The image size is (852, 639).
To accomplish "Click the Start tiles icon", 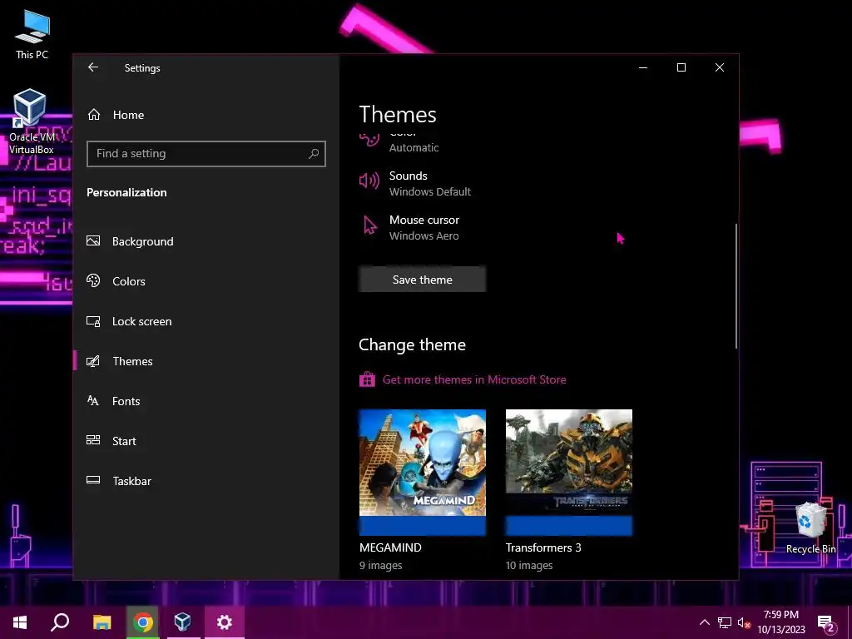I will click(93, 440).
